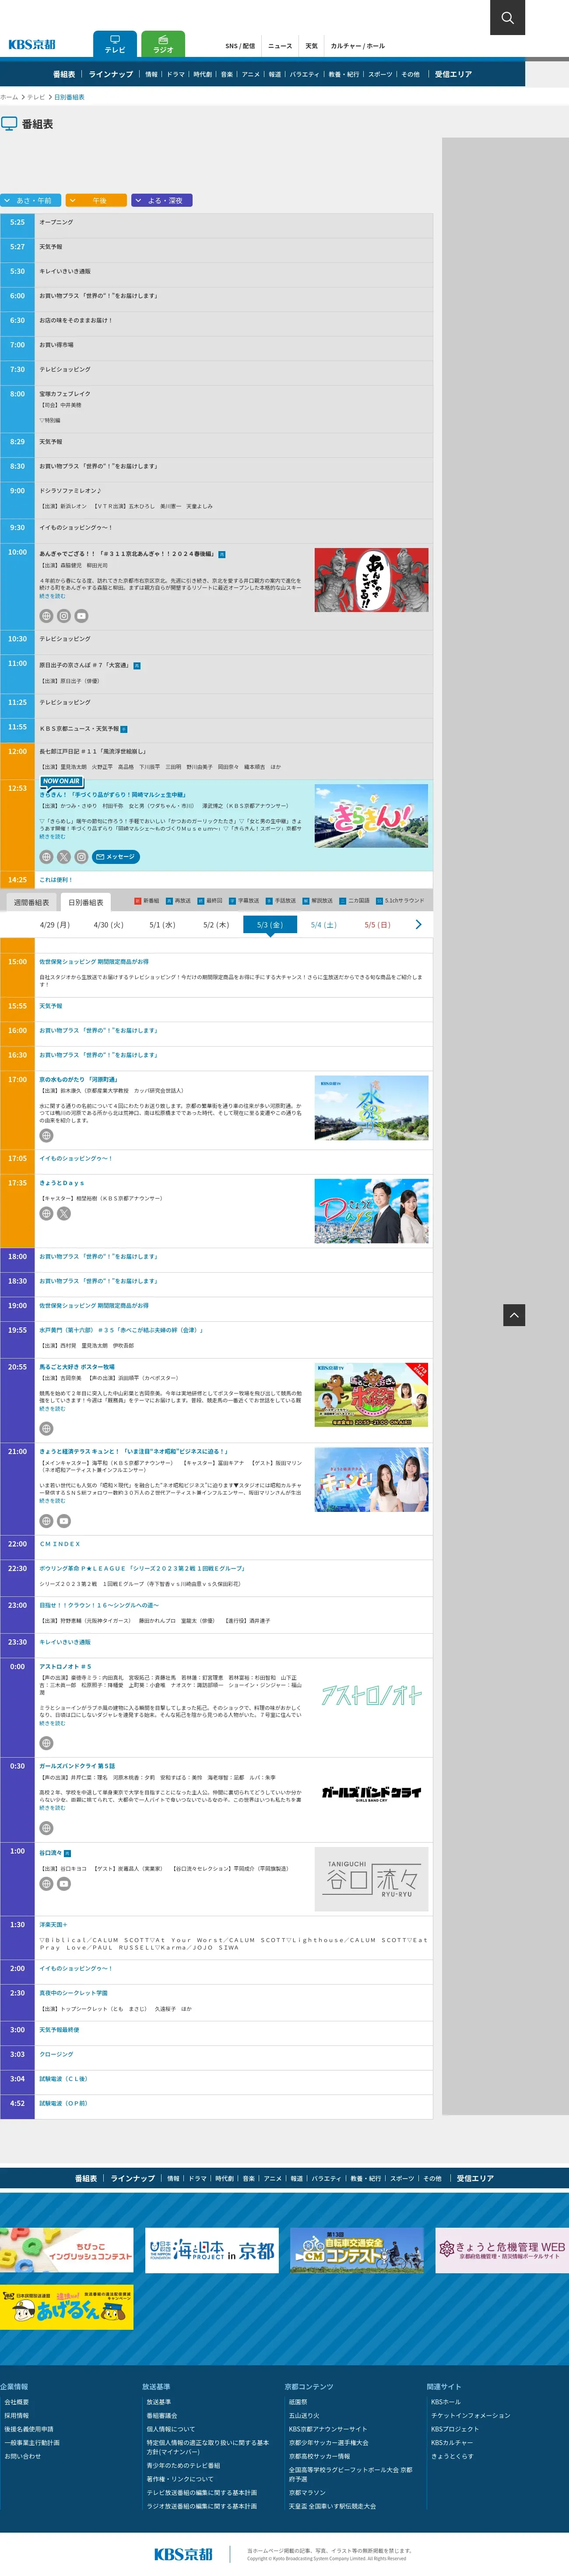Open web icon for きょうとDays program
Viewport: 569px width, 2576px height.
click(46, 1214)
